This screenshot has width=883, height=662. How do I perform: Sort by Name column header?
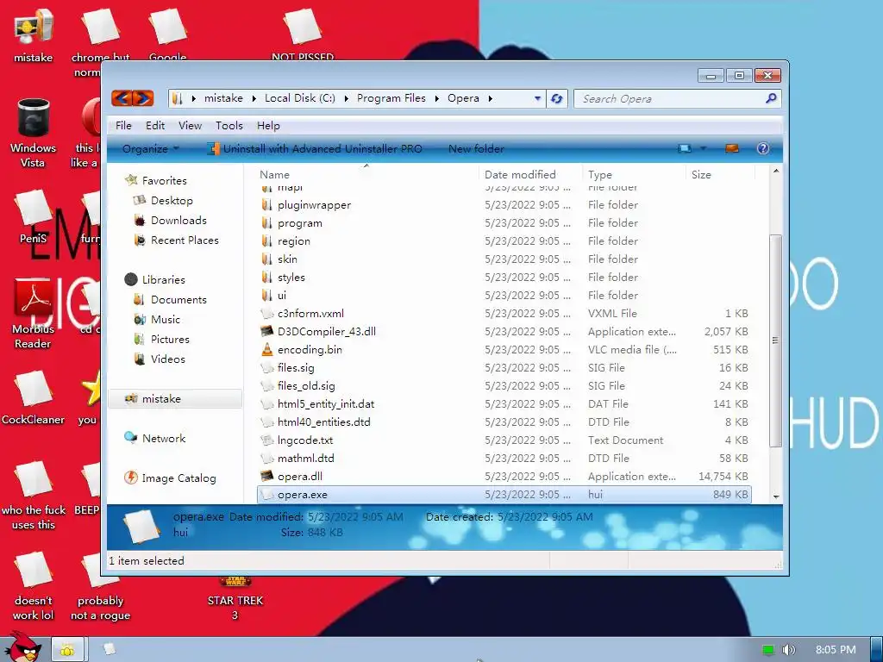pos(366,174)
